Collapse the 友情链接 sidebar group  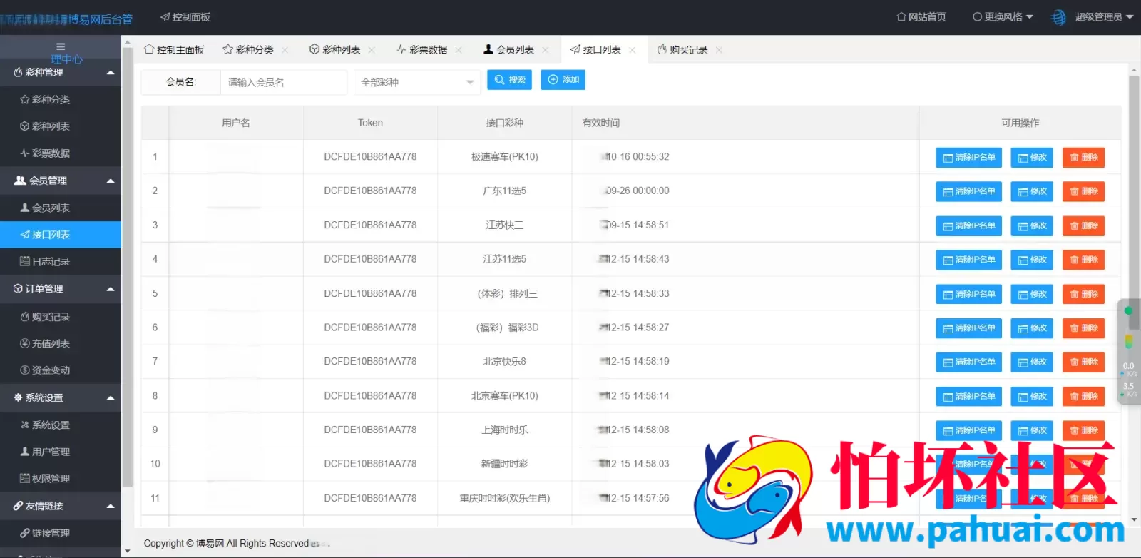coord(61,506)
